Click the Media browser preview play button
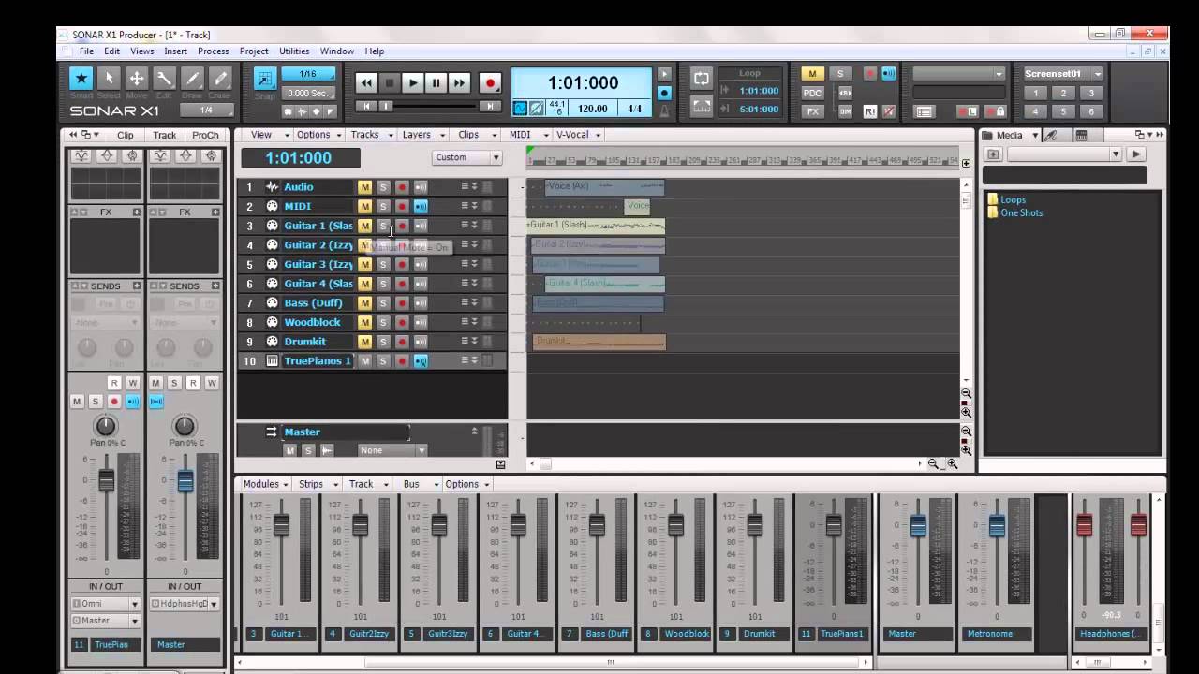The image size is (1199, 674). pyautogui.click(x=1136, y=154)
